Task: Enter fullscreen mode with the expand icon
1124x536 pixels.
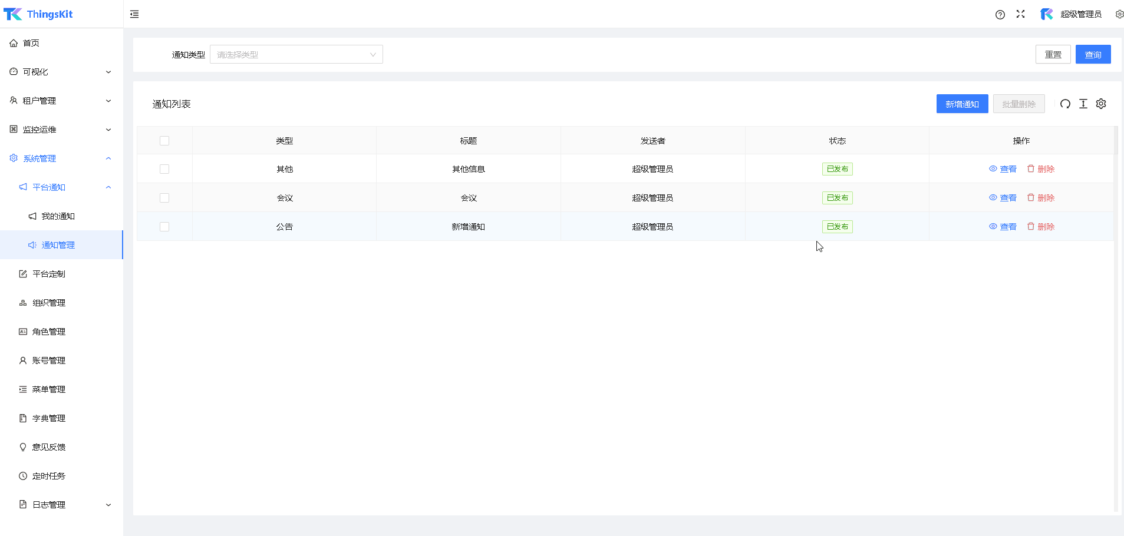Action: click(1020, 14)
